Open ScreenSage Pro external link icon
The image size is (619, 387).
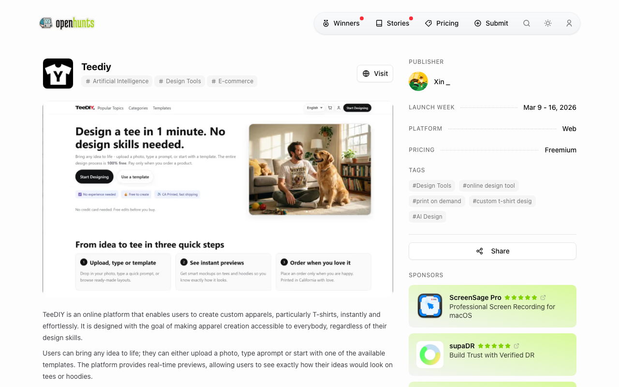(543, 298)
